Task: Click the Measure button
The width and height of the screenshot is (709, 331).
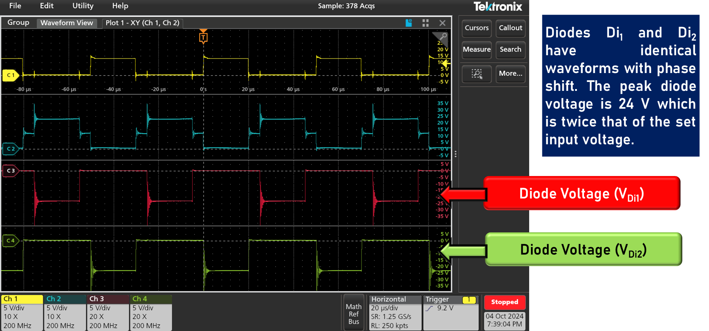Action: coord(476,50)
